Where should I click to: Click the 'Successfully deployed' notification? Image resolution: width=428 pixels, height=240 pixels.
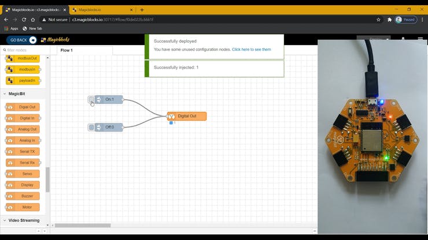point(215,47)
